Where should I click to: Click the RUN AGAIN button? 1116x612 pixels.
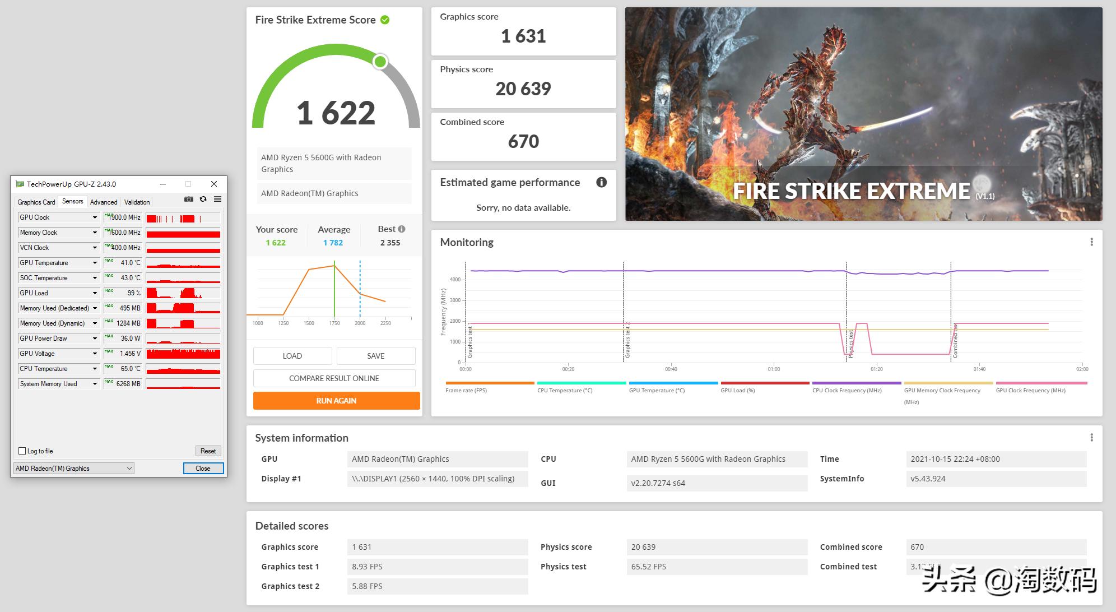336,401
